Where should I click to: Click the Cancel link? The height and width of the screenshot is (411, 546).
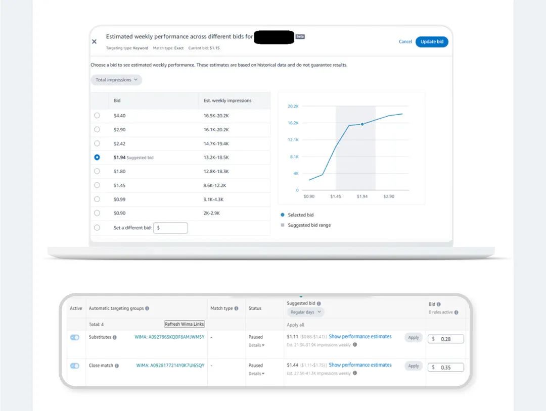405,42
